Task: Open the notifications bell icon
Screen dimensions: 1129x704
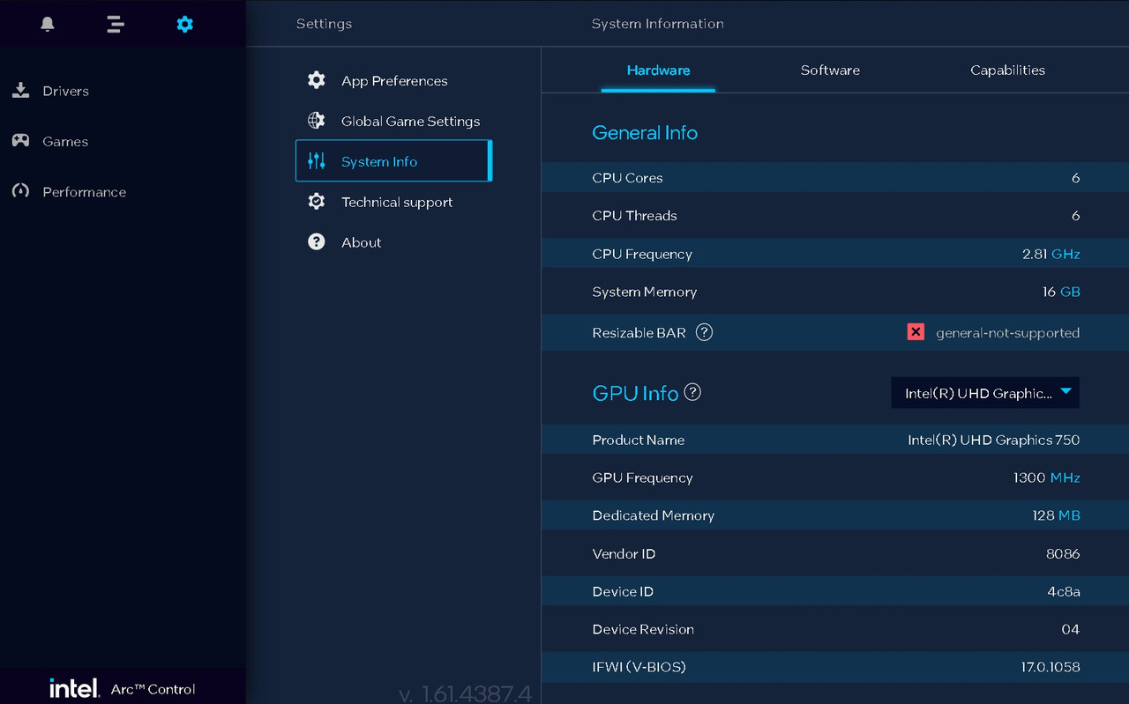Action: pos(48,24)
